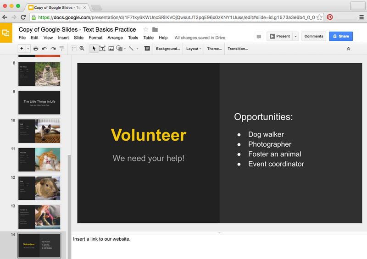The image size is (367, 259).
Task: Click the print icon
Action: [x=36, y=49]
